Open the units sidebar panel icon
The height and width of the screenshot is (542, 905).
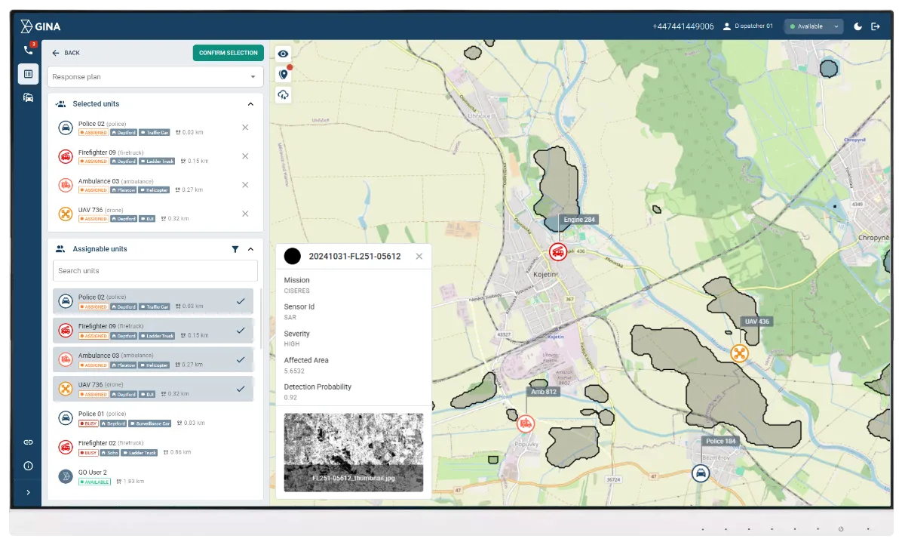pos(28,97)
